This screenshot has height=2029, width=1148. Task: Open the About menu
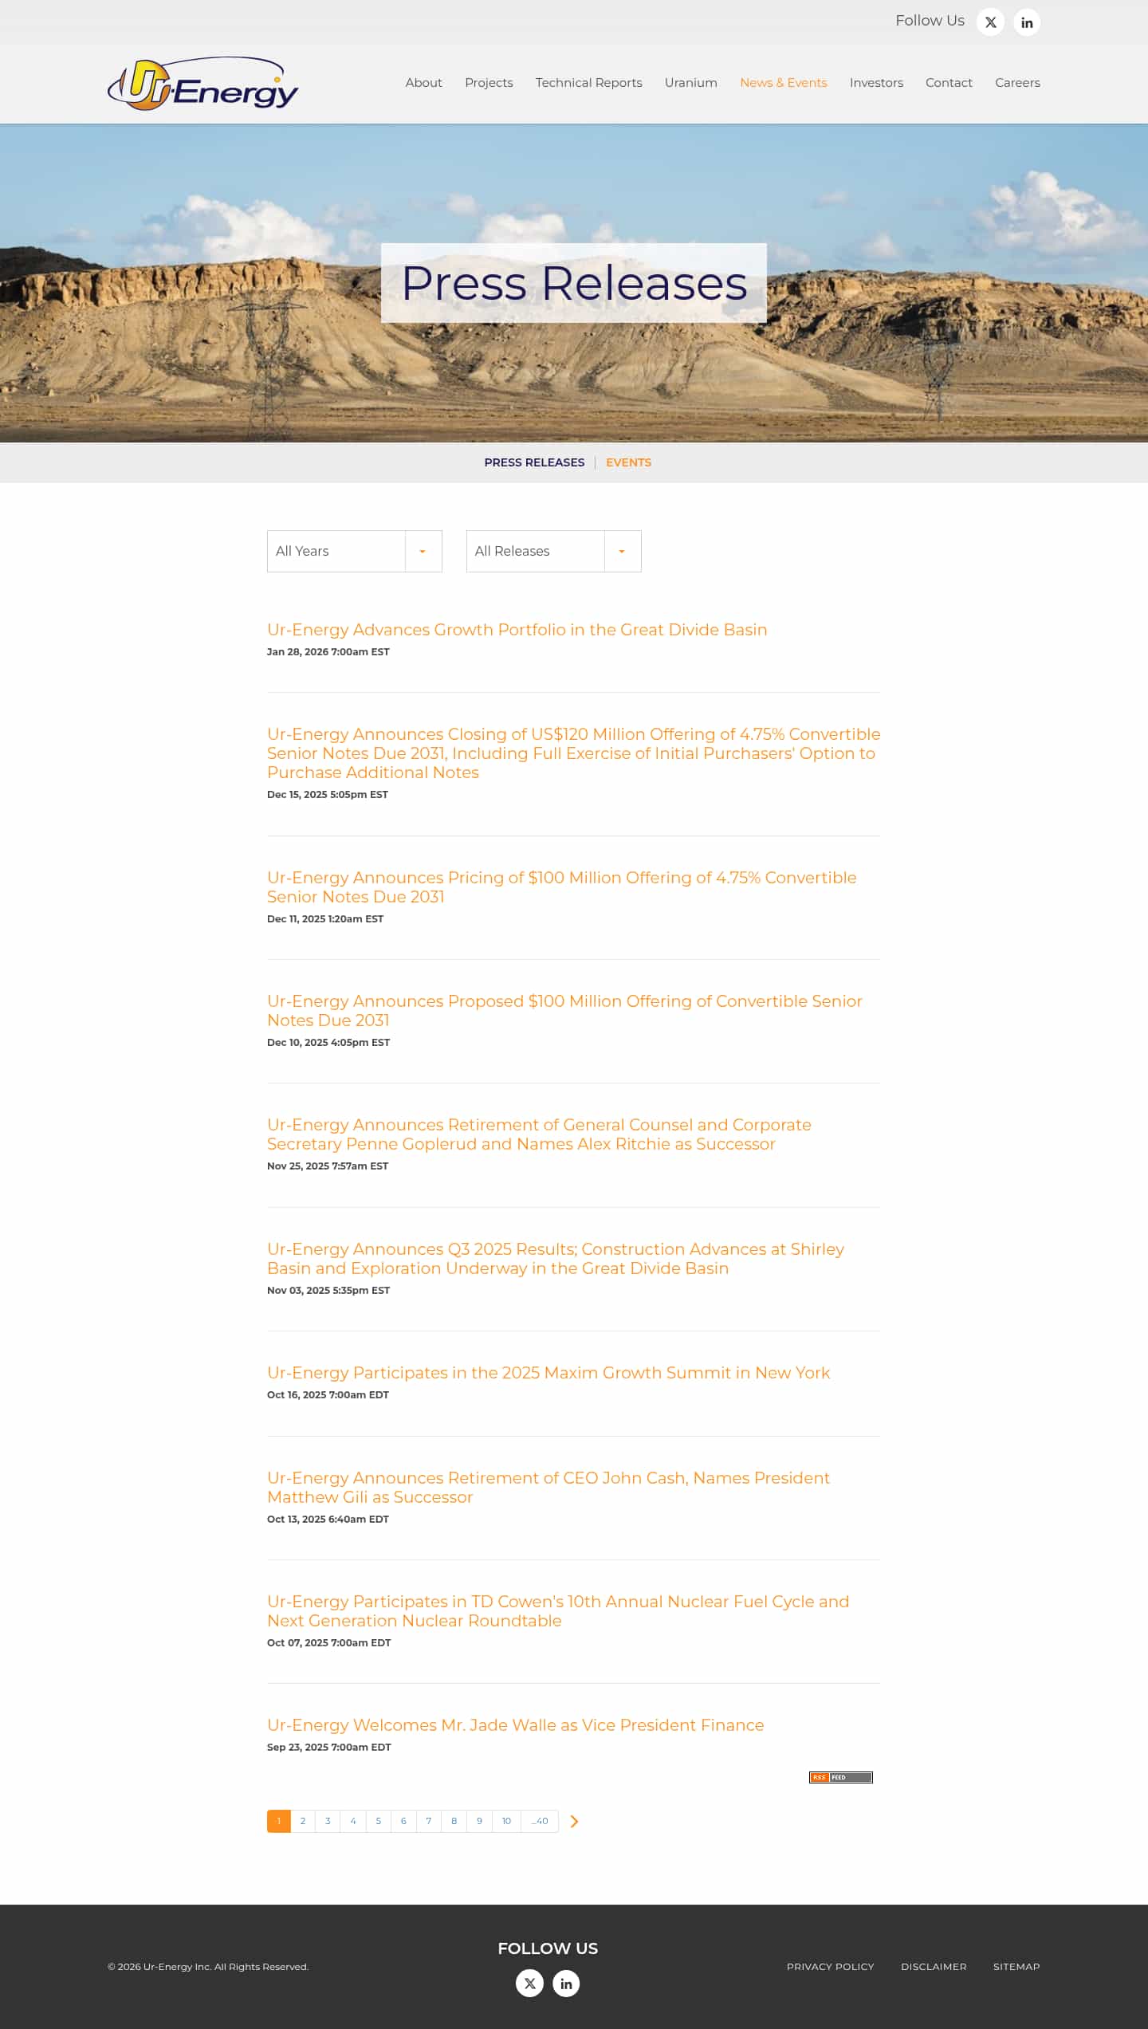pyautogui.click(x=423, y=83)
